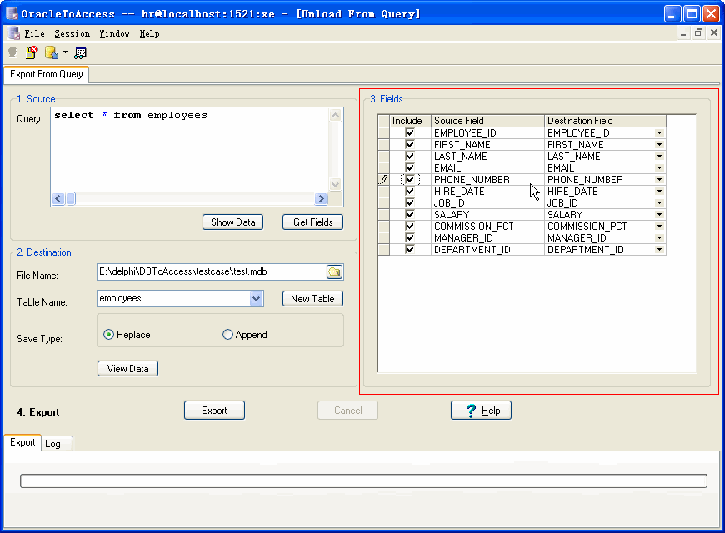Open destination dropdown for EMAIL
The image size is (725, 533).
point(659,167)
